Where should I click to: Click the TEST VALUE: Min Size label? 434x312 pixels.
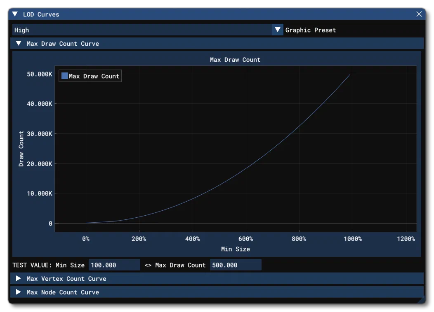[48, 265]
